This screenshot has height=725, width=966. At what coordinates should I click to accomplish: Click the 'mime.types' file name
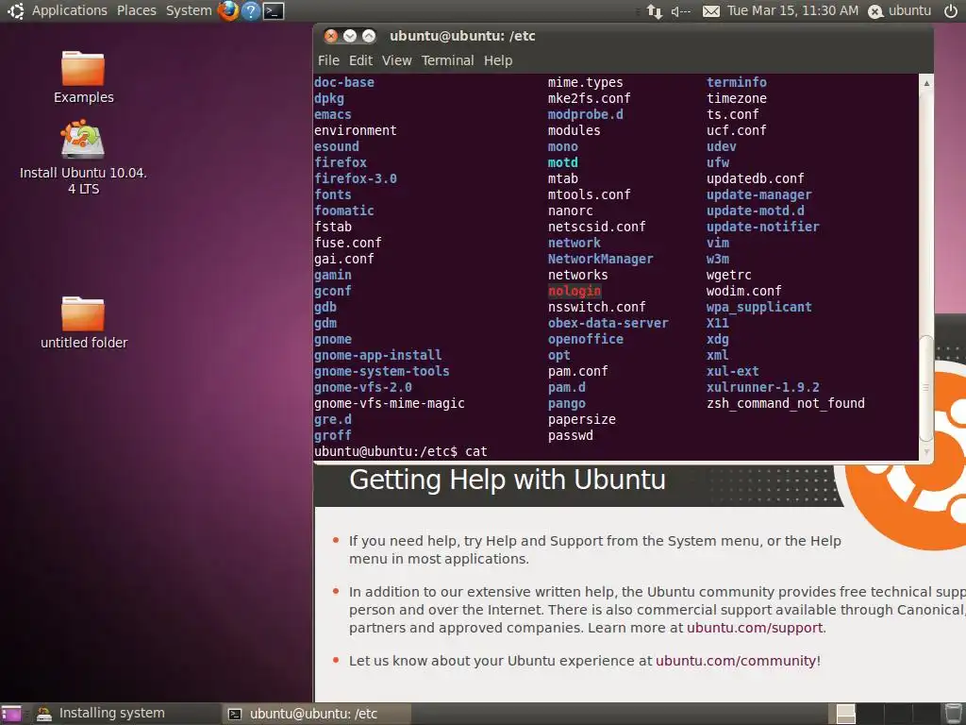(585, 83)
